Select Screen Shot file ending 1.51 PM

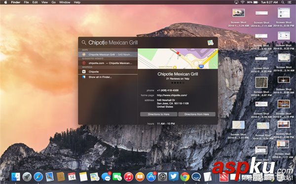click(238, 130)
